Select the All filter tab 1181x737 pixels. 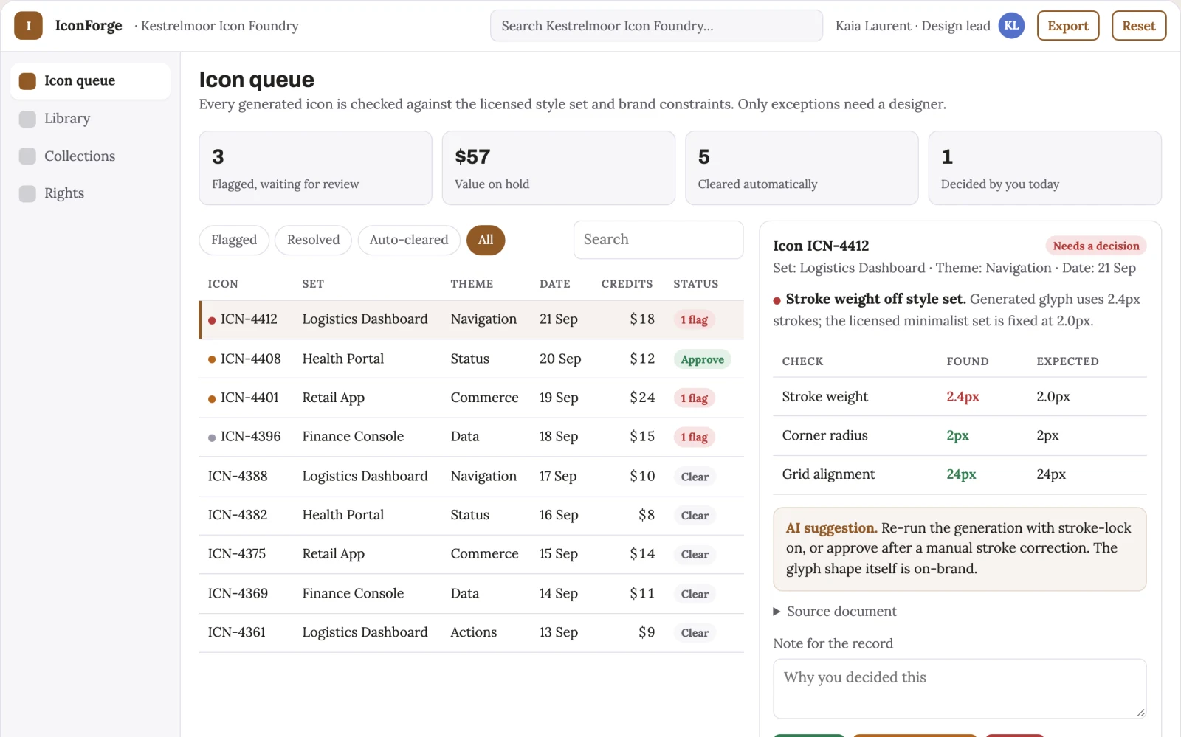point(486,240)
